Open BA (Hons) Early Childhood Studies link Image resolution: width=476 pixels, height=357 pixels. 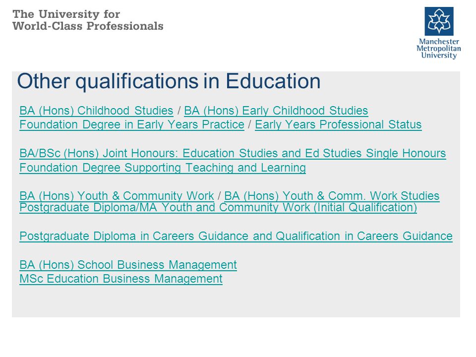tap(276, 111)
